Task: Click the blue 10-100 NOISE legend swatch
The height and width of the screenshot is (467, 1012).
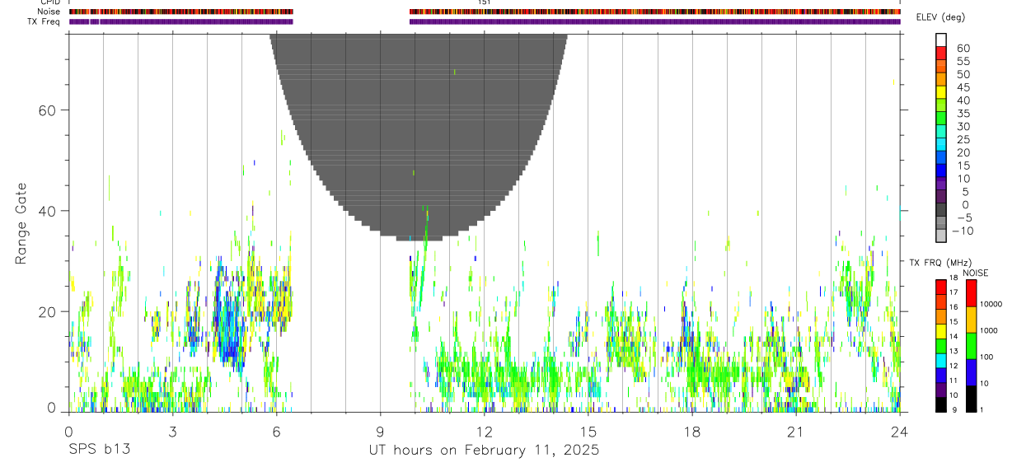Action: click(972, 372)
